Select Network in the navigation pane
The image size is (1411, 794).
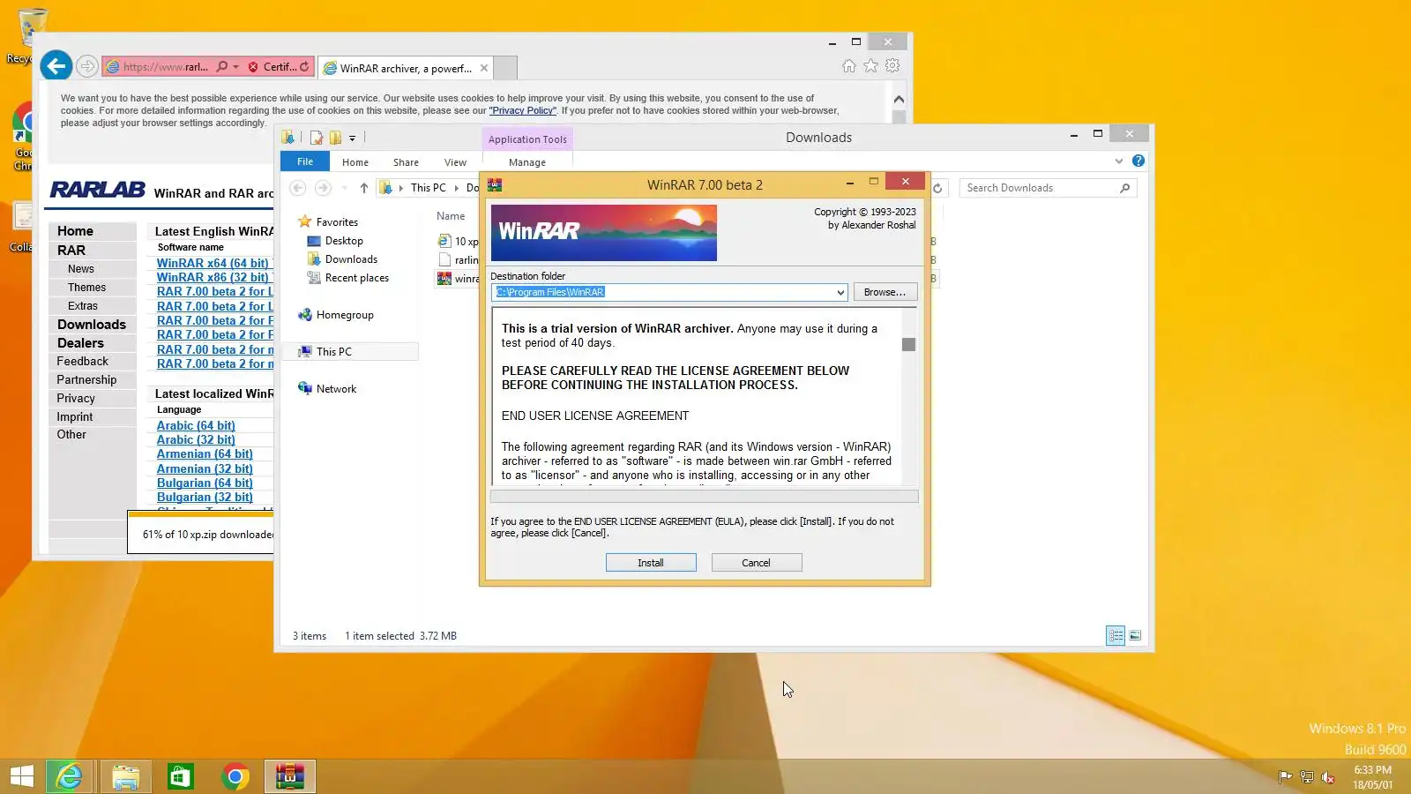(x=336, y=389)
